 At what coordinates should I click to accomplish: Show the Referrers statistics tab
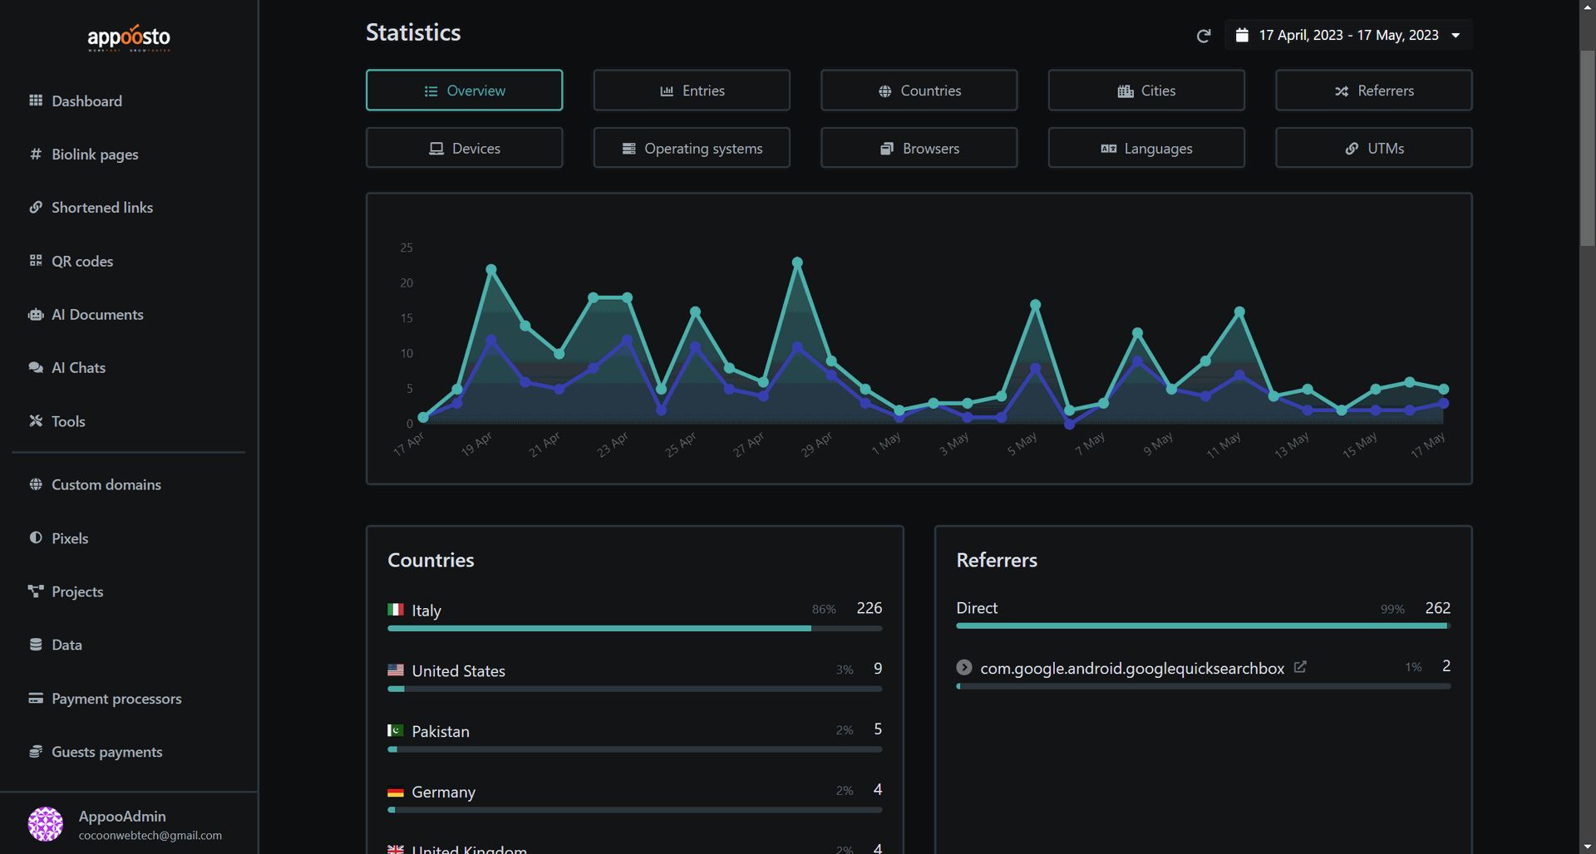pos(1373,91)
